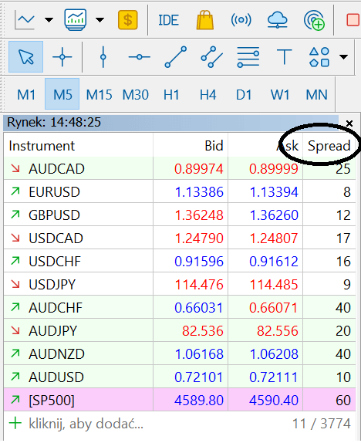361x443 pixels.
Task: Select the AUDUSD instrument row
Action: [180, 377]
